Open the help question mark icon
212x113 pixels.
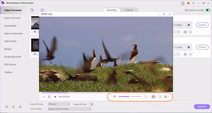13,107
